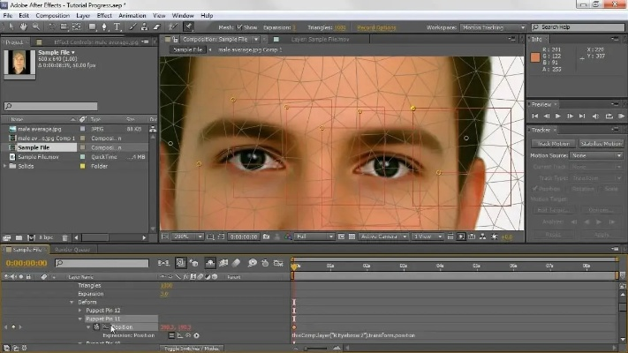628x353 pixels.
Task: Select the Type tool in toolbar
Action: 117,26
